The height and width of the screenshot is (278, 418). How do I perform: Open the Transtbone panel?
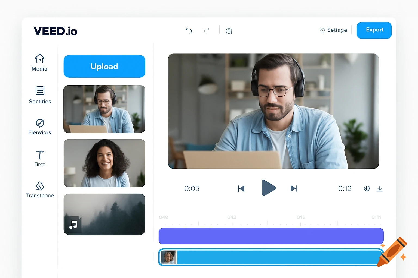tap(40, 189)
